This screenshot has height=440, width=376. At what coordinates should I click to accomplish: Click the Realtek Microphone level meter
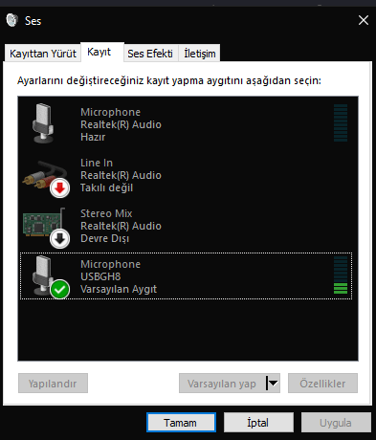click(341, 122)
